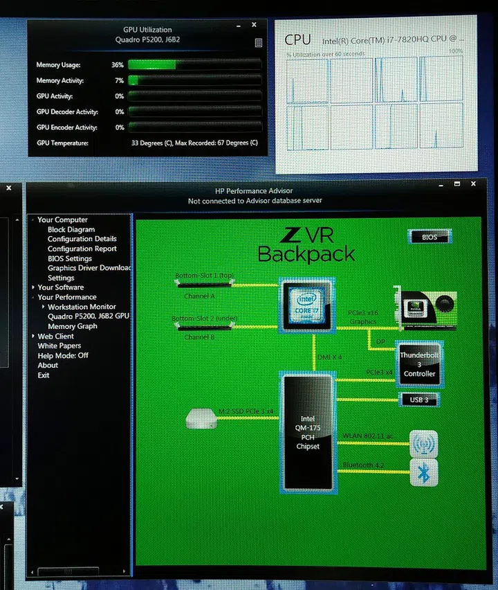Viewport: 498px width, 590px height.
Task: Click the Intel Core i7 processor icon
Action: coord(306,304)
